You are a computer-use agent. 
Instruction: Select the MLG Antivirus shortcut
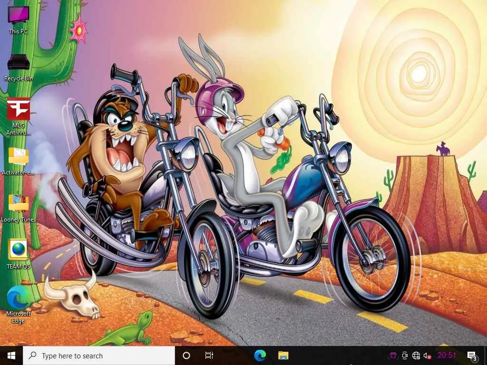19,116
